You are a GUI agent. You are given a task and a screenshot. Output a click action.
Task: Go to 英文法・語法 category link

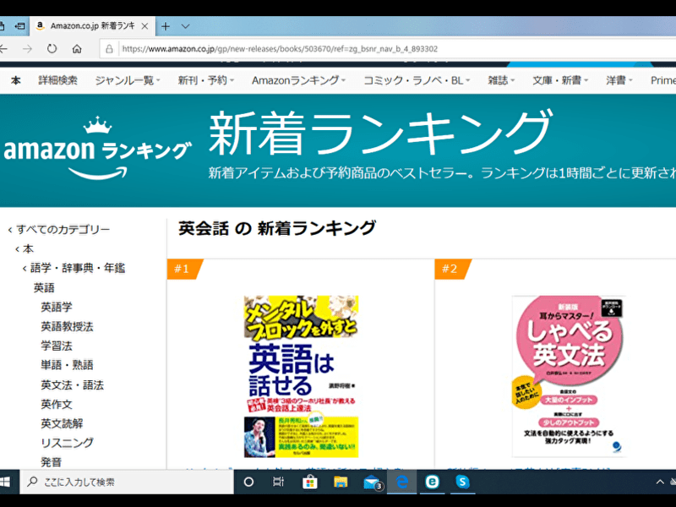pyautogui.click(x=72, y=384)
